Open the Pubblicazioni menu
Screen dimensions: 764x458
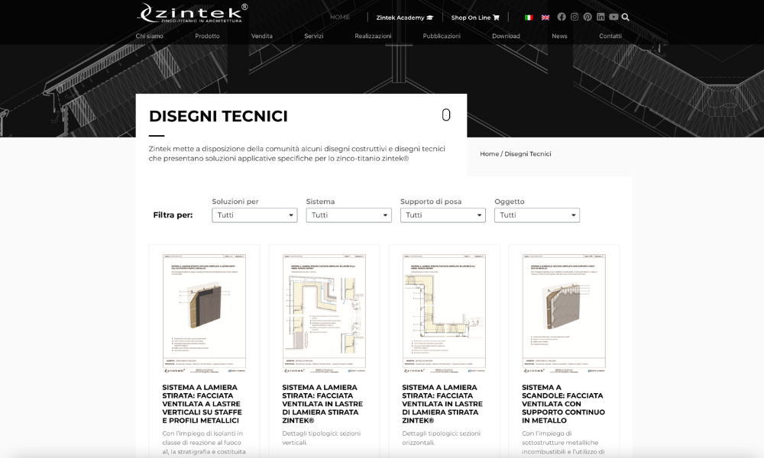coord(442,36)
